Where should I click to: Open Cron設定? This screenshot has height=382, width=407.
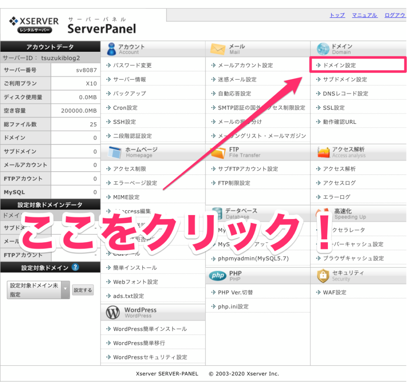point(125,108)
